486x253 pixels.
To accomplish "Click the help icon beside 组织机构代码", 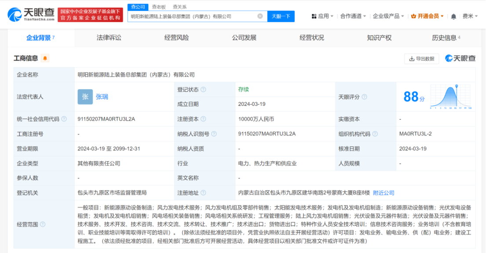I will tap(373, 134).
